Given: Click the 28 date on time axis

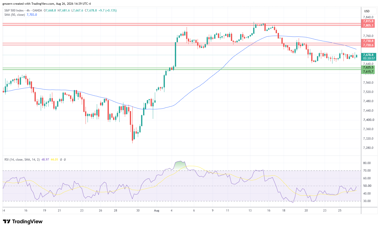Looking at the screenshot, I should (115, 211).
